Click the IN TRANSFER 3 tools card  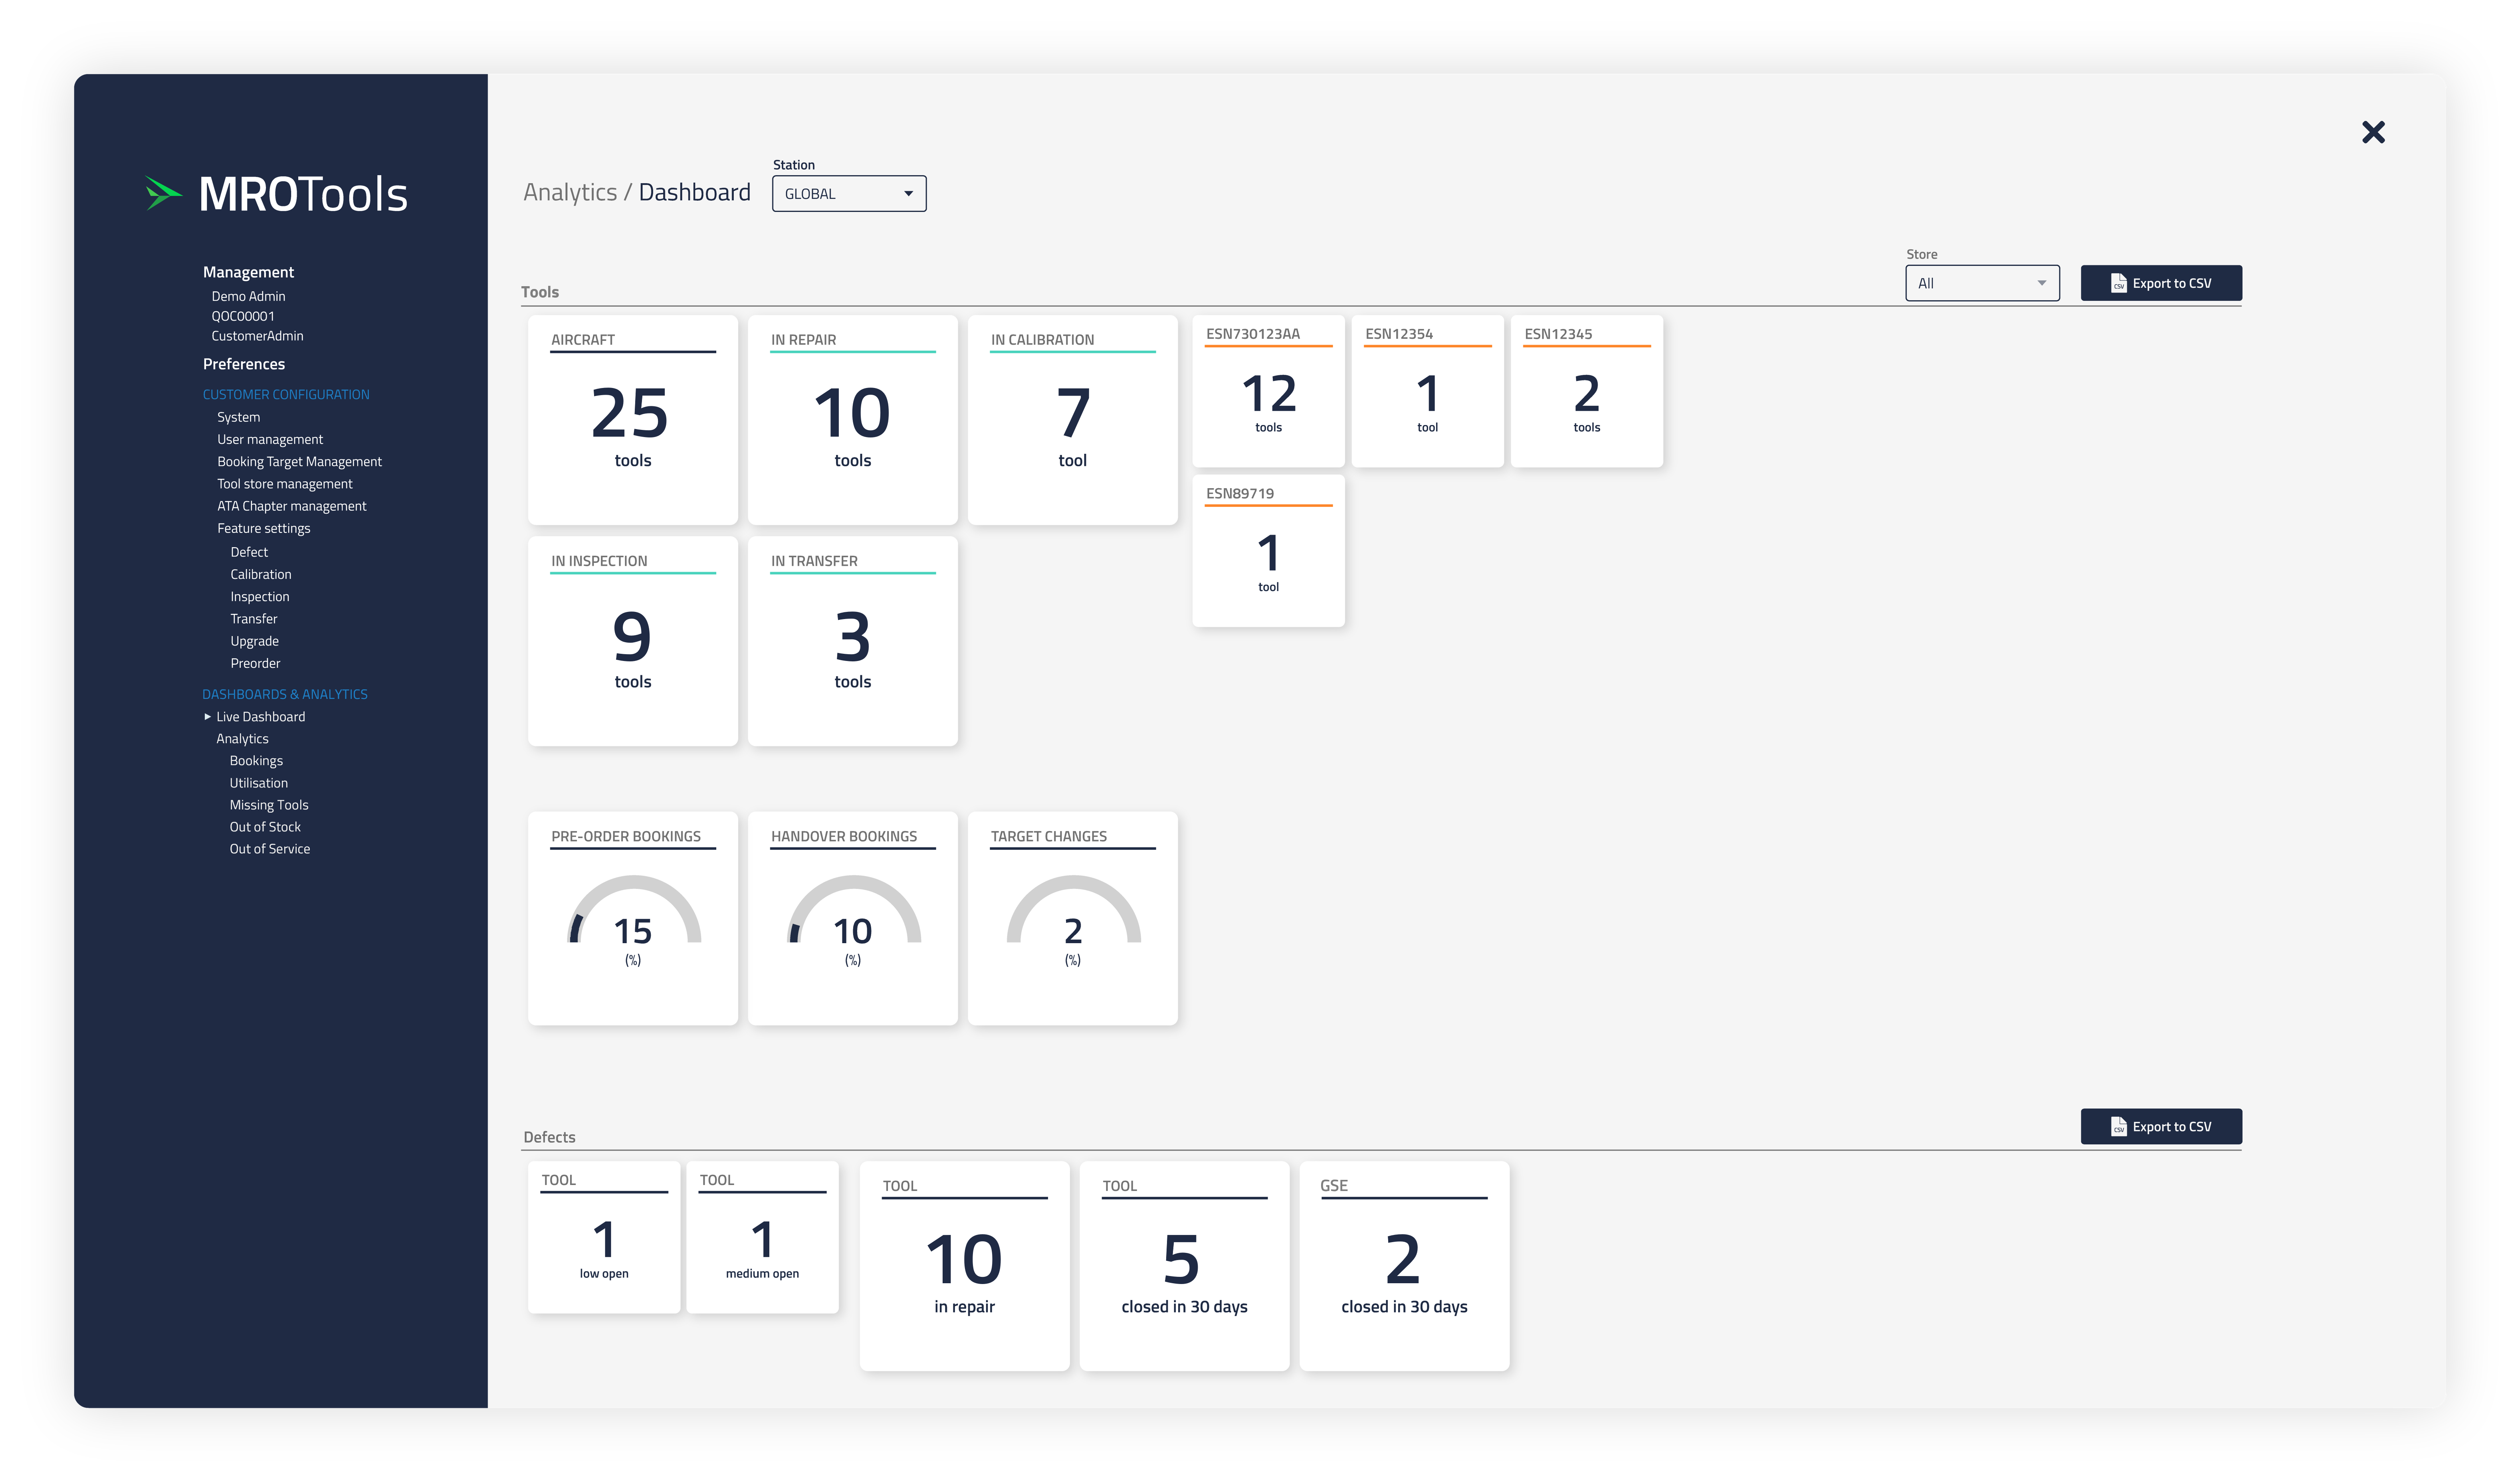click(853, 641)
